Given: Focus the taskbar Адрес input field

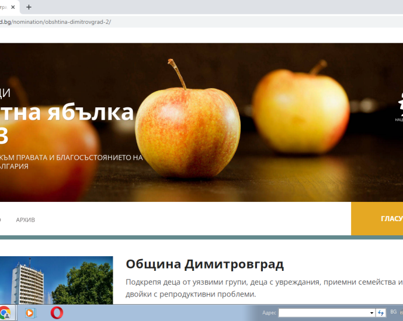Looking at the screenshot, I should [324, 313].
